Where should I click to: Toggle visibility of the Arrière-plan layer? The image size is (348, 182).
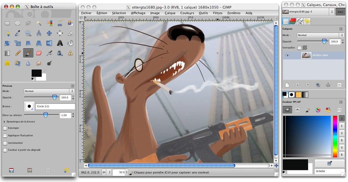287,55
